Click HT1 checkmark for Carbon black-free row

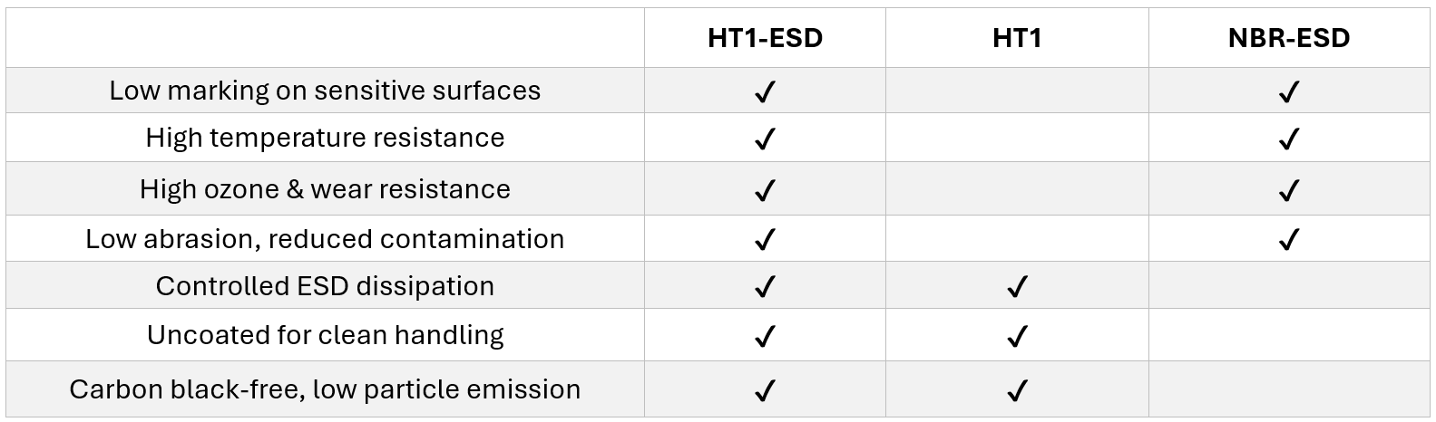click(x=1017, y=391)
